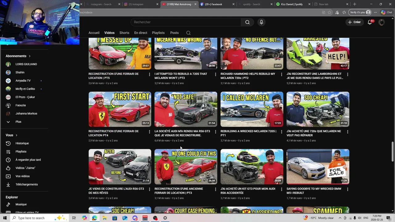Select the Vidéos channel tab
Screen dimensions: 395x222
point(109,33)
